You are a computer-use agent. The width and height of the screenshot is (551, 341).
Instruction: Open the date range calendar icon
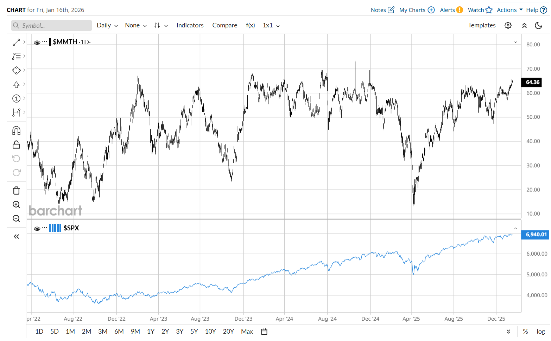point(264,332)
